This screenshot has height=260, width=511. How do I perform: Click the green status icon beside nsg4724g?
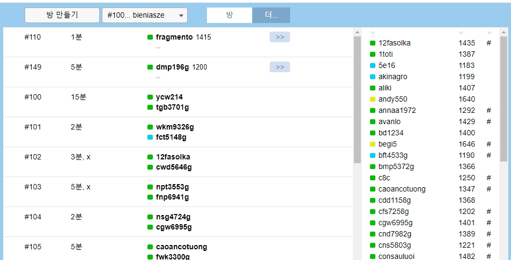coord(150,217)
